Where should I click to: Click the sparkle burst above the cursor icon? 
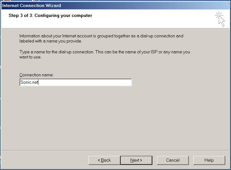point(218,15)
